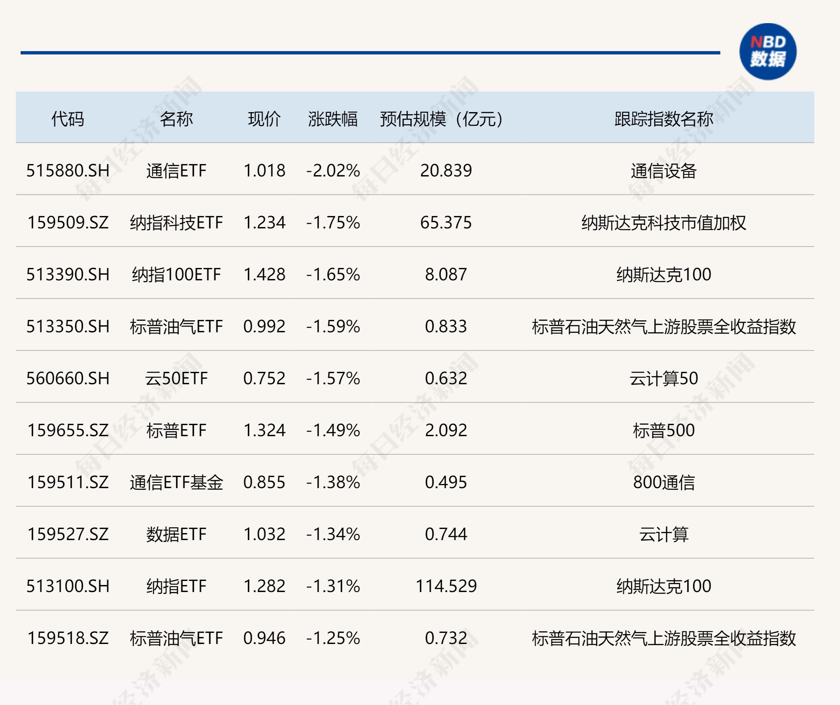
Task: Click the change value -1.59%
Action: coord(333,327)
